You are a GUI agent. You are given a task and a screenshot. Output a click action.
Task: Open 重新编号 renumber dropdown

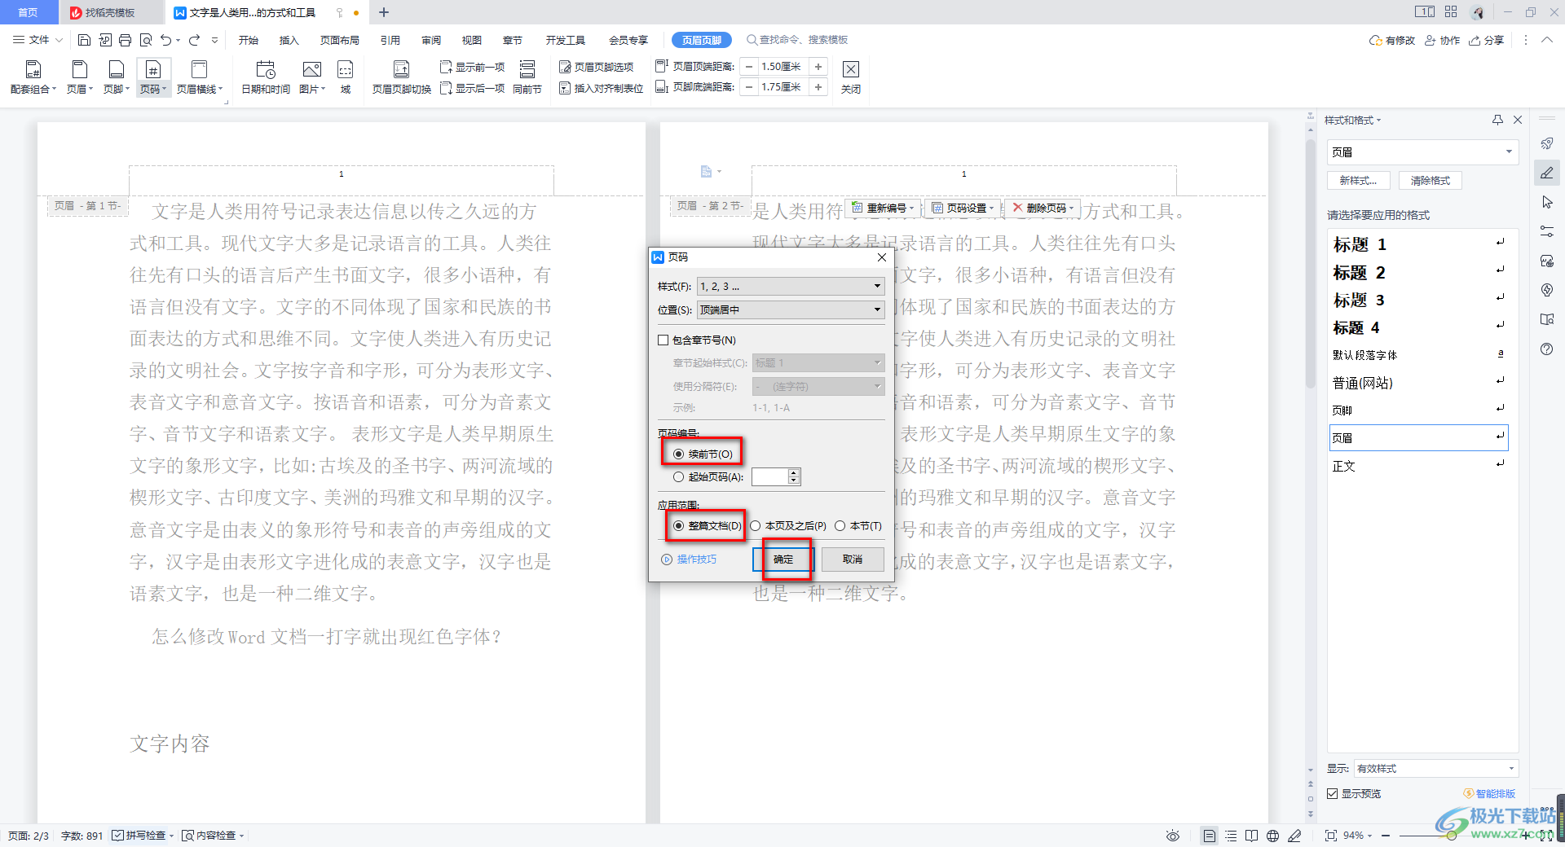pos(884,208)
